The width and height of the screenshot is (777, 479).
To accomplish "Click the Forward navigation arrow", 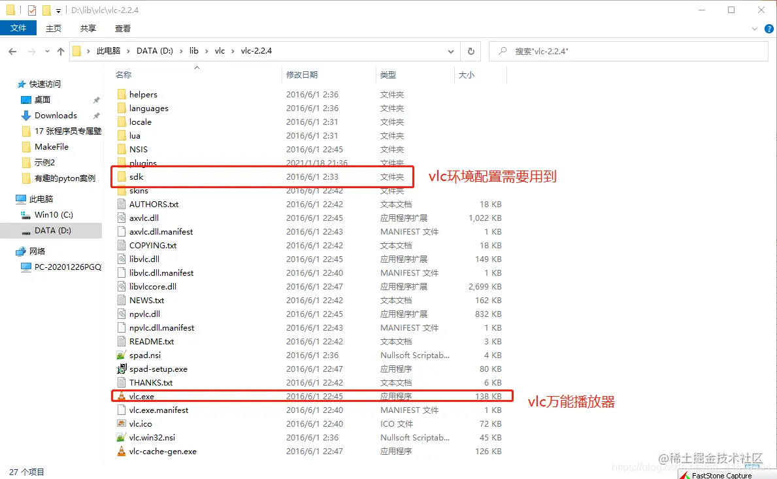I will [x=32, y=51].
